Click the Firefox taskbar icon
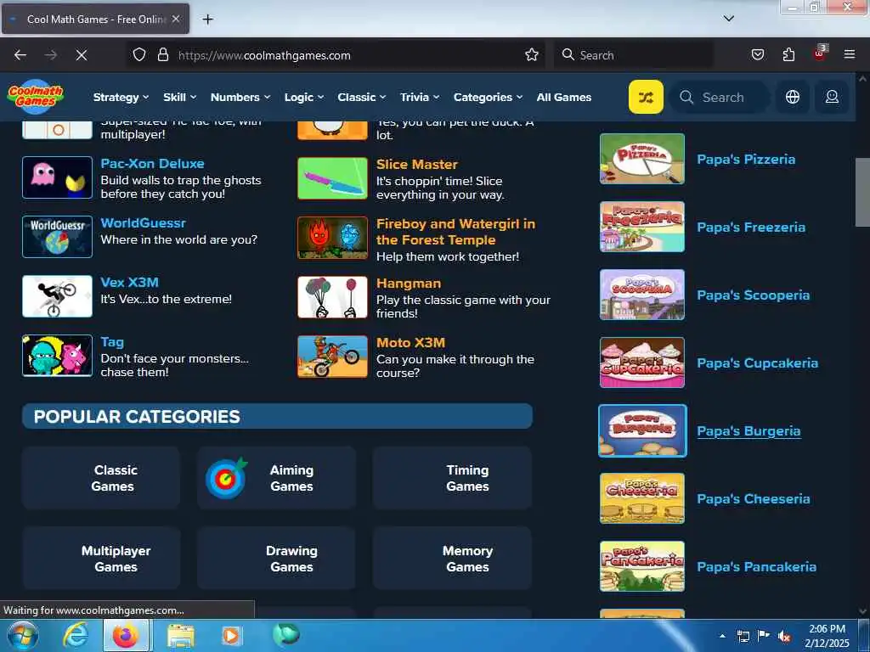This screenshot has width=870, height=652. [x=126, y=635]
